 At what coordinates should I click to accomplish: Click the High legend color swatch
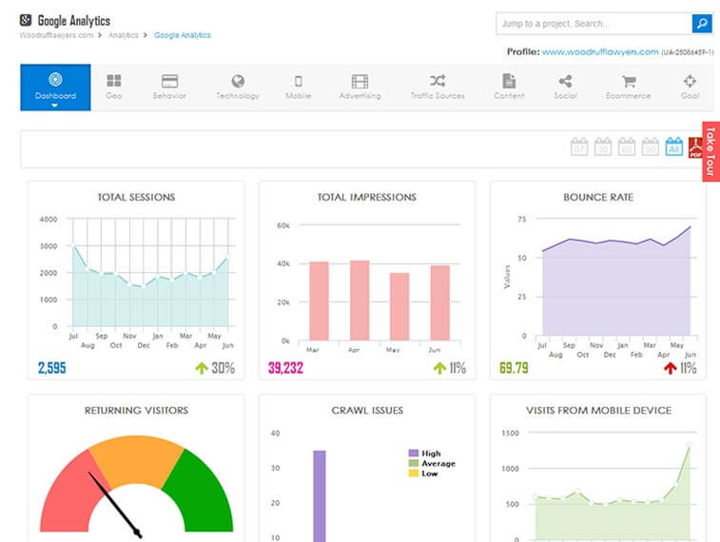coord(413,454)
